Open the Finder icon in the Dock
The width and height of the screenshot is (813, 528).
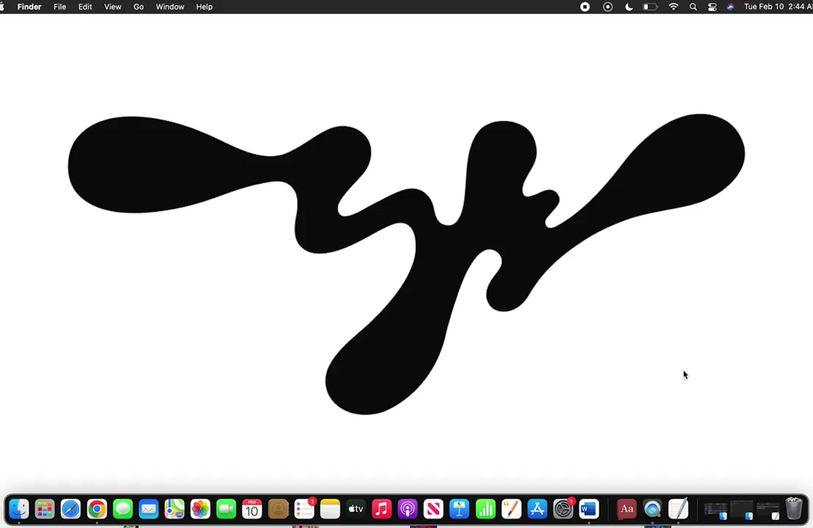[19, 509]
